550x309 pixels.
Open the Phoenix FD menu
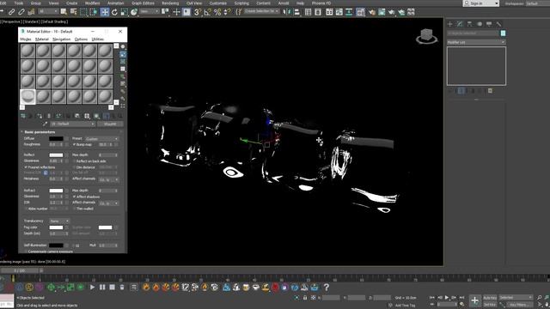point(321,3)
